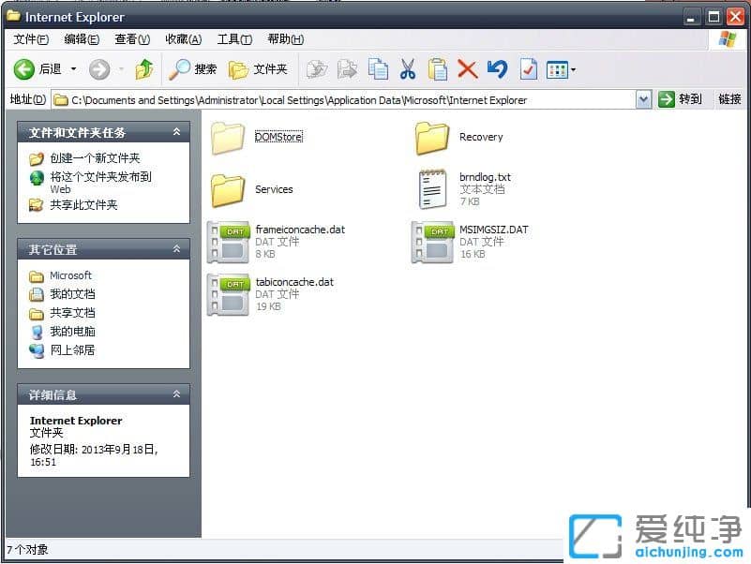Click the red Delete toolbar icon

[x=466, y=67]
